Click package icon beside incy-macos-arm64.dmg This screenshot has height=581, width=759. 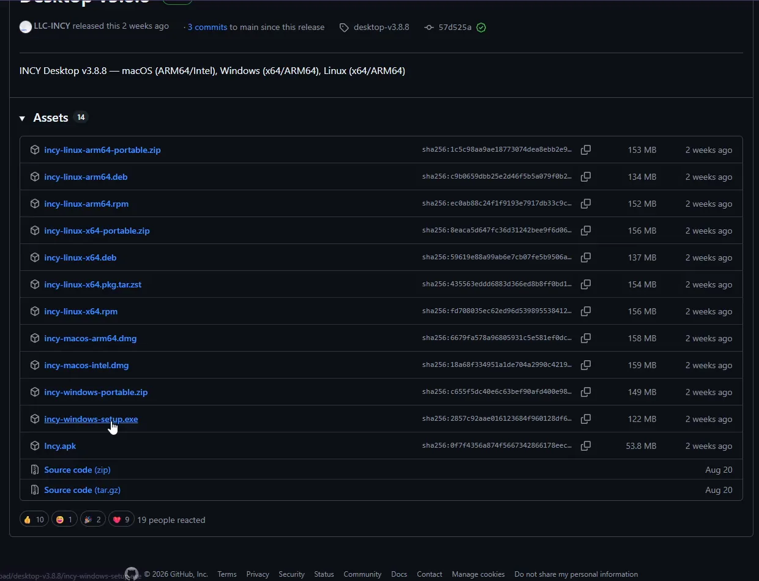[35, 338]
